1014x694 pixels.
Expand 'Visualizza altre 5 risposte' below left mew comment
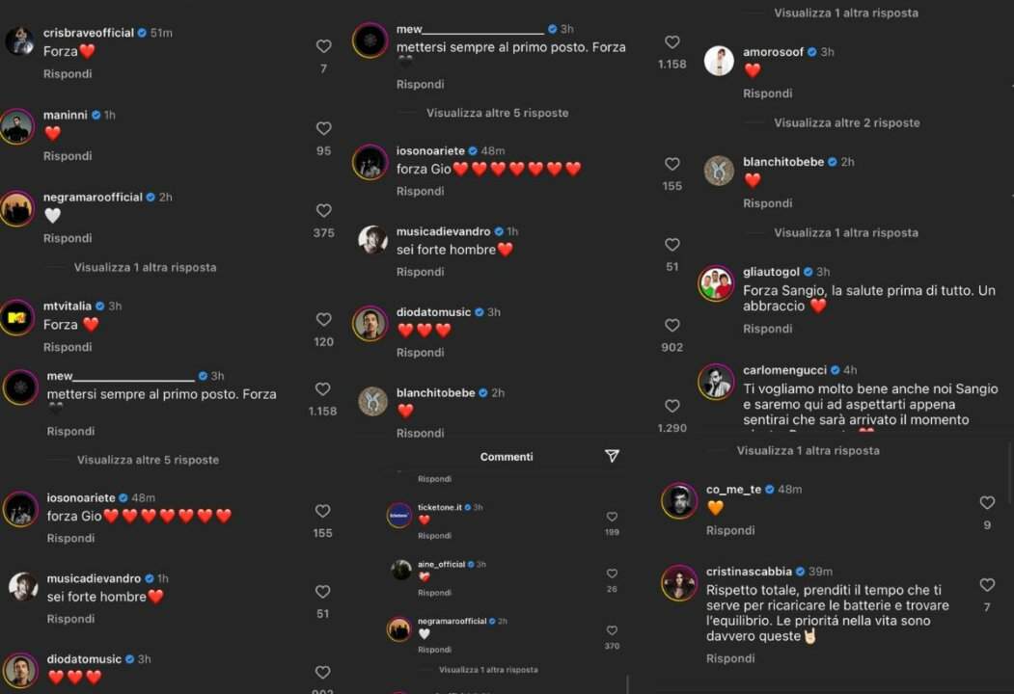(148, 460)
